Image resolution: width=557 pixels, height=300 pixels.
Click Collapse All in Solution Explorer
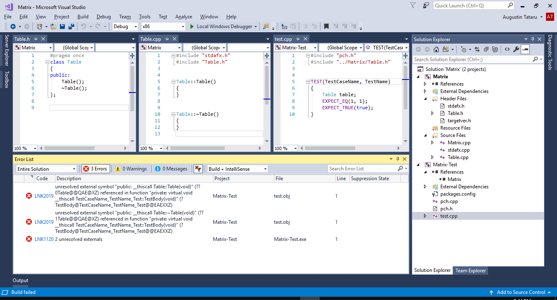[486, 49]
